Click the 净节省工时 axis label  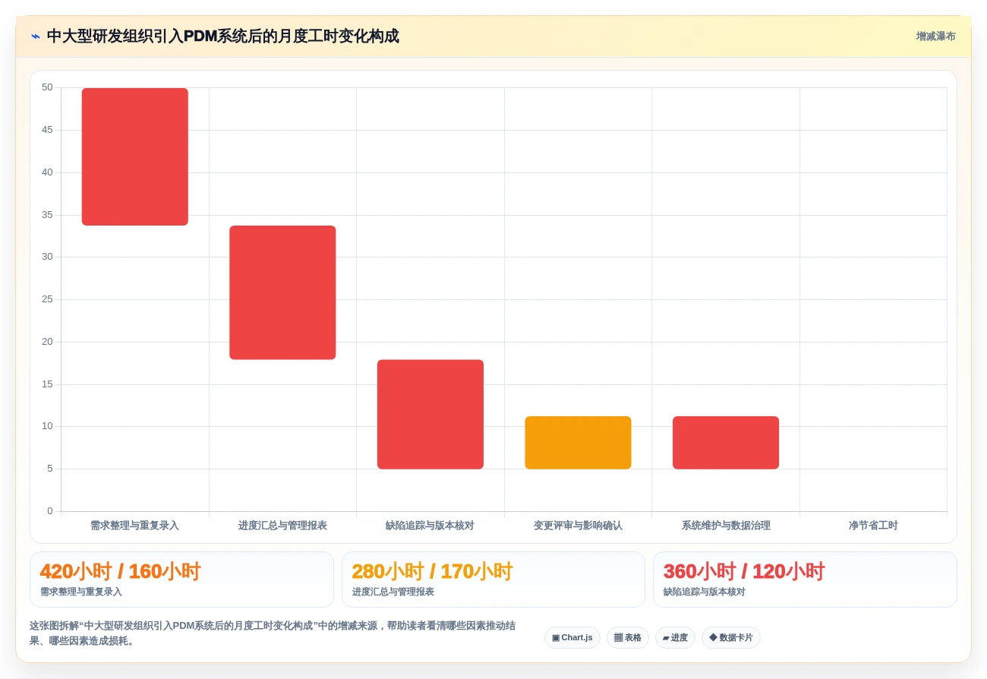[873, 526]
